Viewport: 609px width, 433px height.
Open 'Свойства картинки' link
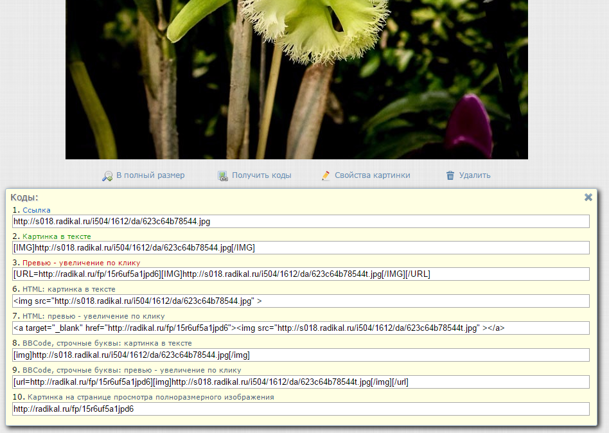coord(372,175)
